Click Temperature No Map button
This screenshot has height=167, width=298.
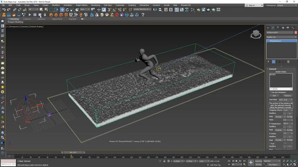pyautogui.click(x=290, y=130)
